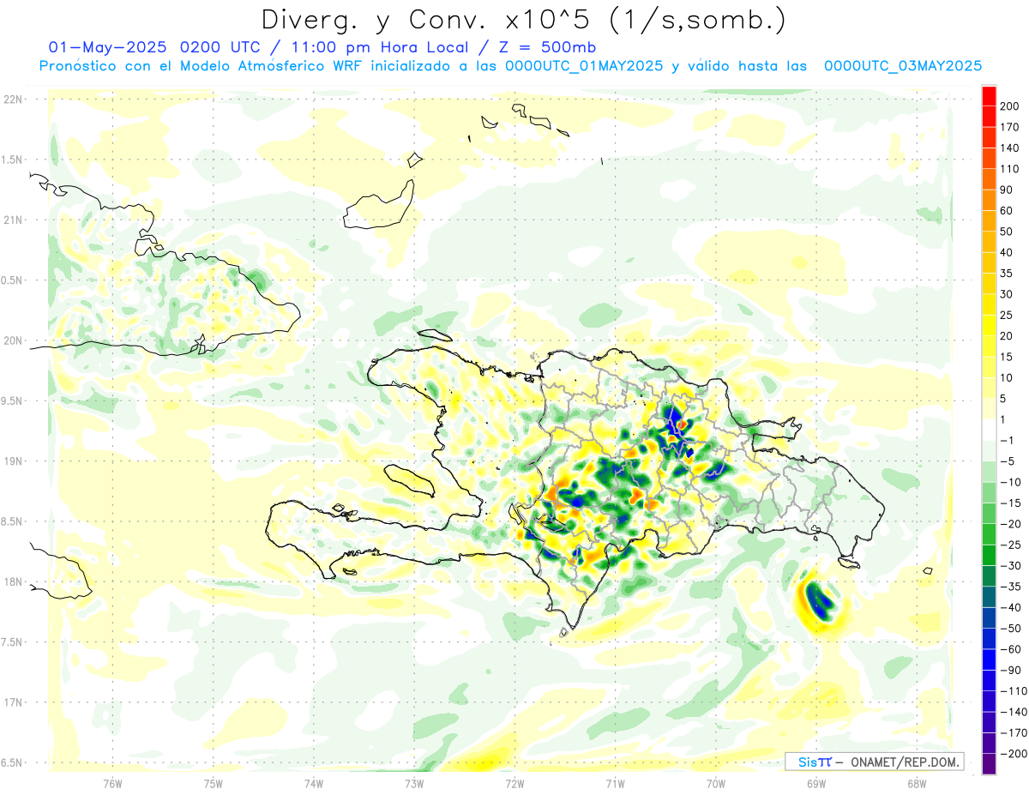Viewport: 1029px width, 795px height.
Task: Click the '-200' colorbar label
Action: [1014, 754]
